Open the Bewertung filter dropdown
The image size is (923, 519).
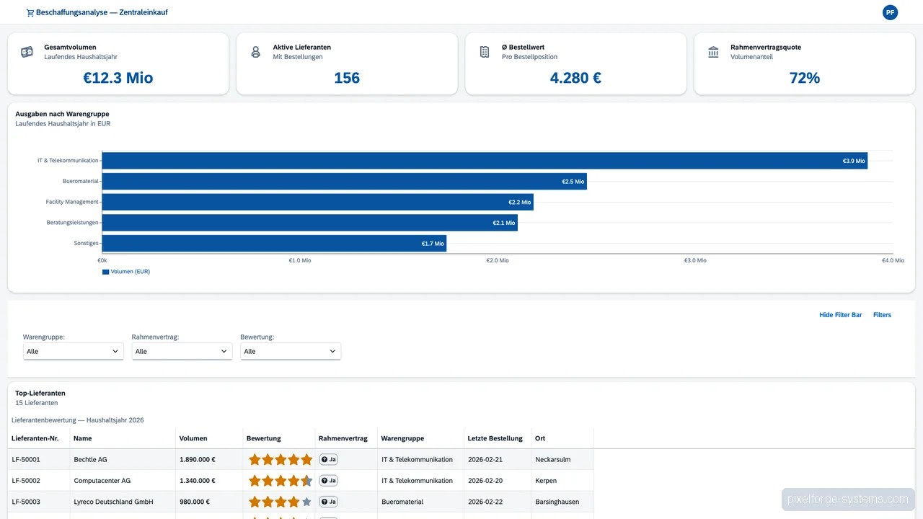(290, 351)
